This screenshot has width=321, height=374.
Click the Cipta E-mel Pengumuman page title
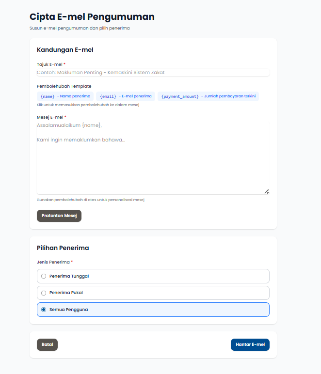[92, 17]
